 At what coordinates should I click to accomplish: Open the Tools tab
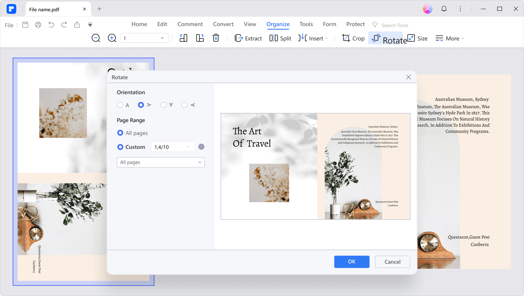[306, 24]
